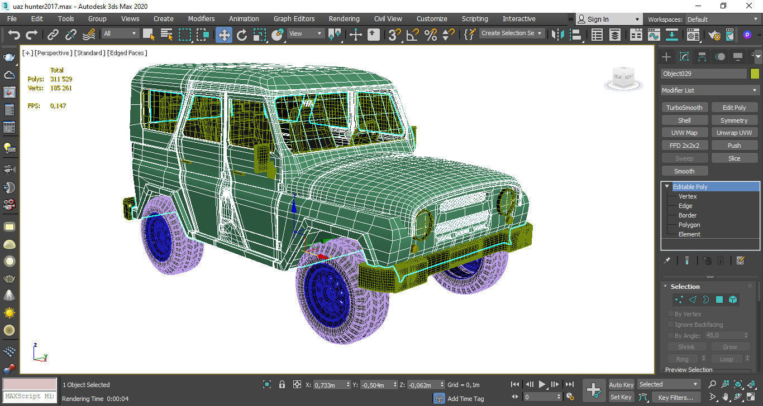763x406 pixels.
Task: Collapse the Editable Poly stack entry
Action: 667,187
